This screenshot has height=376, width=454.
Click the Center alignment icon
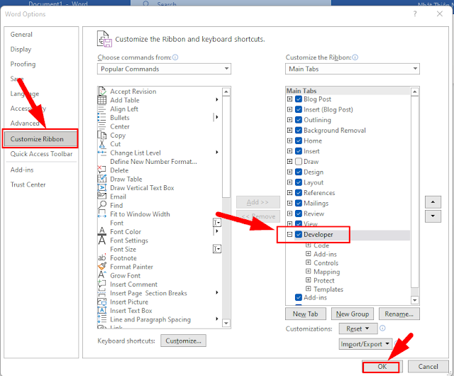click(x=102, y=126)
